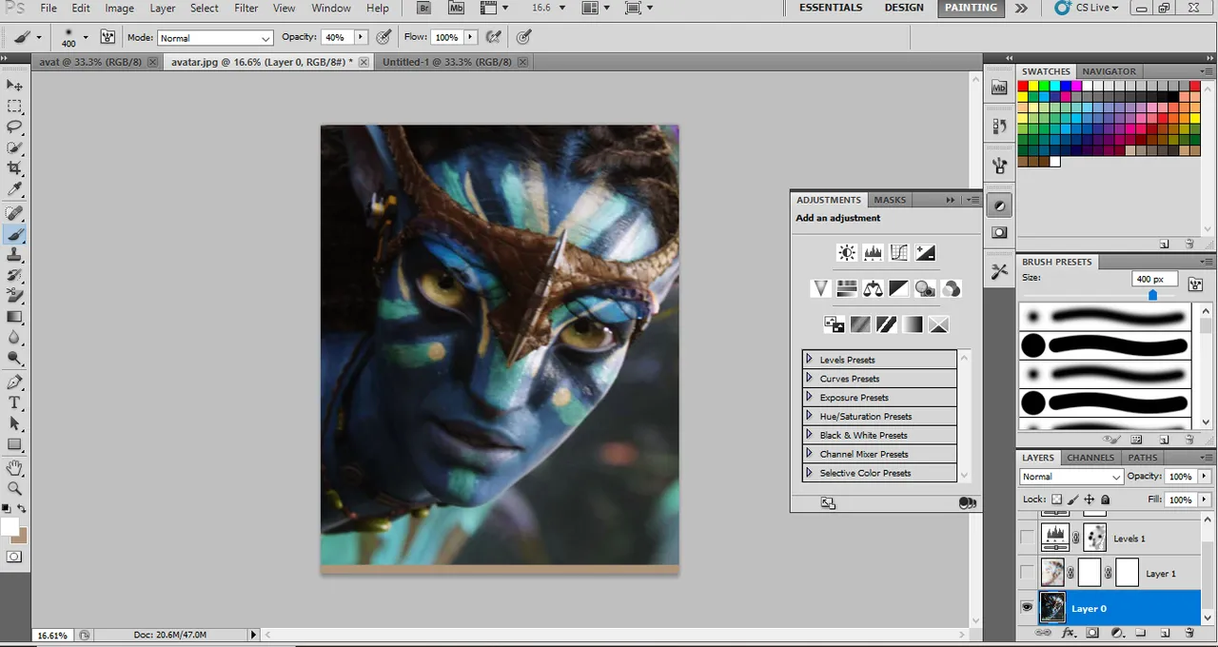The image size is (1218, 647).
Task: Add a Threshold adjustment
Action: [x=887, y=324]
